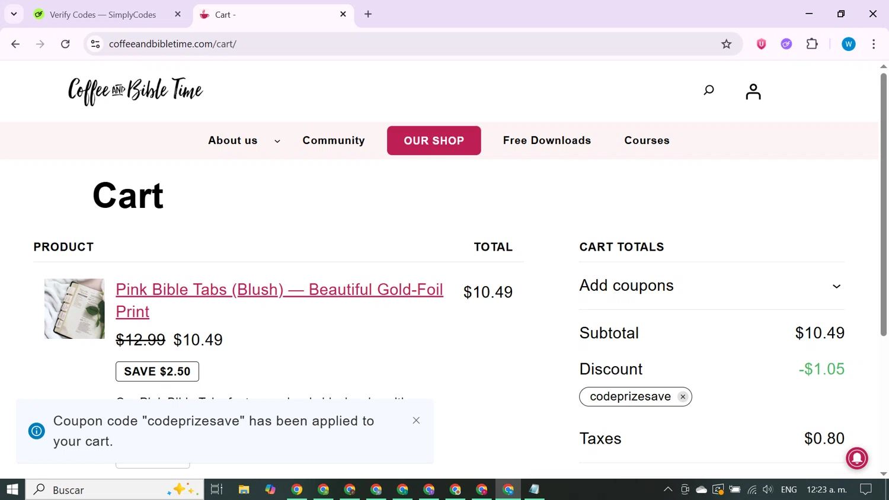Open the red notification bell widget
This screenshot has width=889, height=500.
pyautogui.click(x=857, y=458)
